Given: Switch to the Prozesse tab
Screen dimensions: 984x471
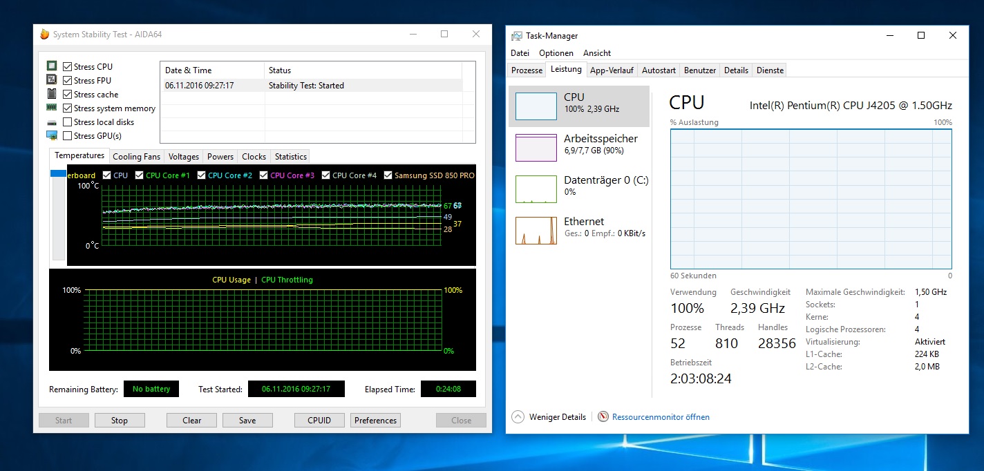Looking at the screenshot, I should coord(527,70).
